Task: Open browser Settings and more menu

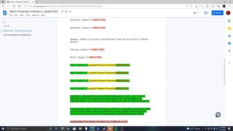Action: click(x=230, y=6)
